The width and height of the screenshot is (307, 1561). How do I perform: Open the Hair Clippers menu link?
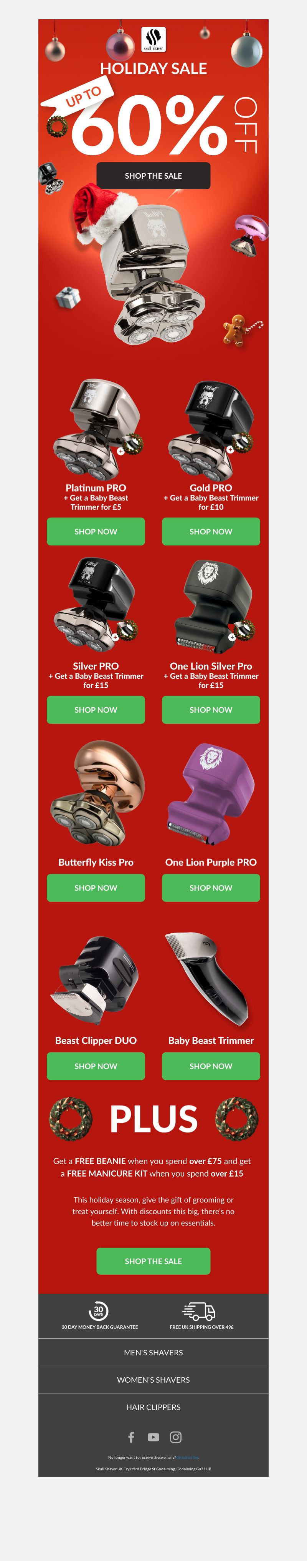(153, 1406)
